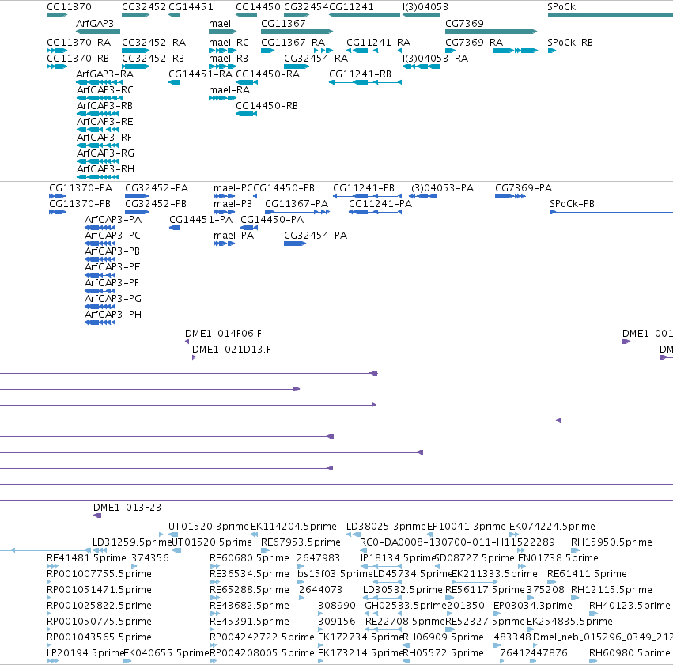Select the CG11367-RA transcript label
The width and height of the screenshot is (673, 665).
tap(293, 43)
